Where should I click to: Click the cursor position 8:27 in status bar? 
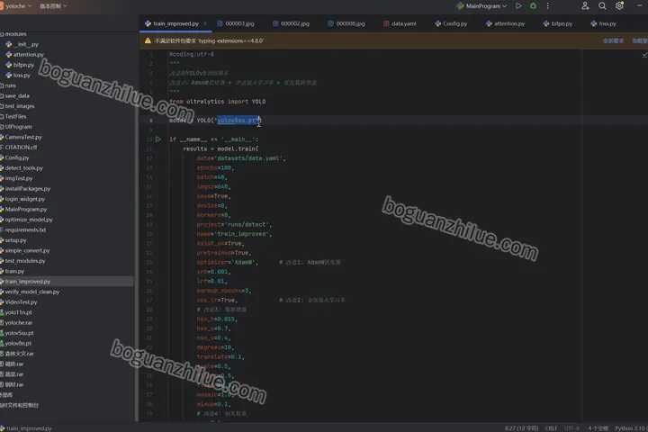click(521, 428)
